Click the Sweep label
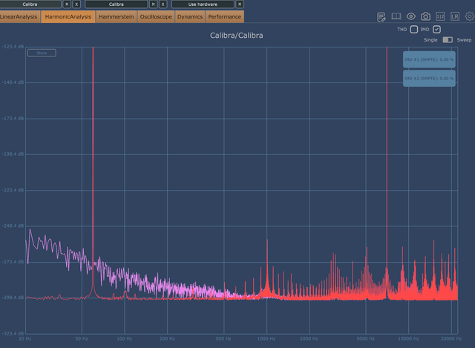The height and width of the screenshot is (348, 475). pyautogui.click(x=464, y=39)
